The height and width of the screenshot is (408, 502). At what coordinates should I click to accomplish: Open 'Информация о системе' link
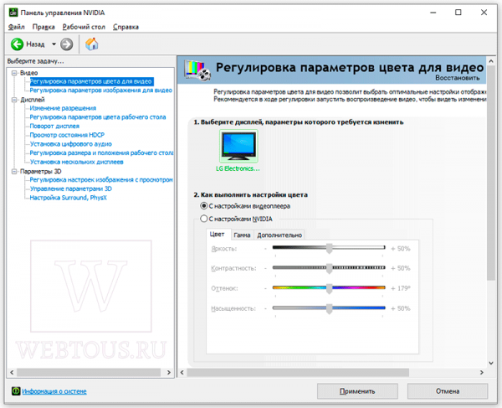[54, 391]
